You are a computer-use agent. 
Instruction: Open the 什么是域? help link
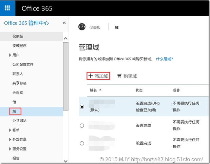click(164, 59)
